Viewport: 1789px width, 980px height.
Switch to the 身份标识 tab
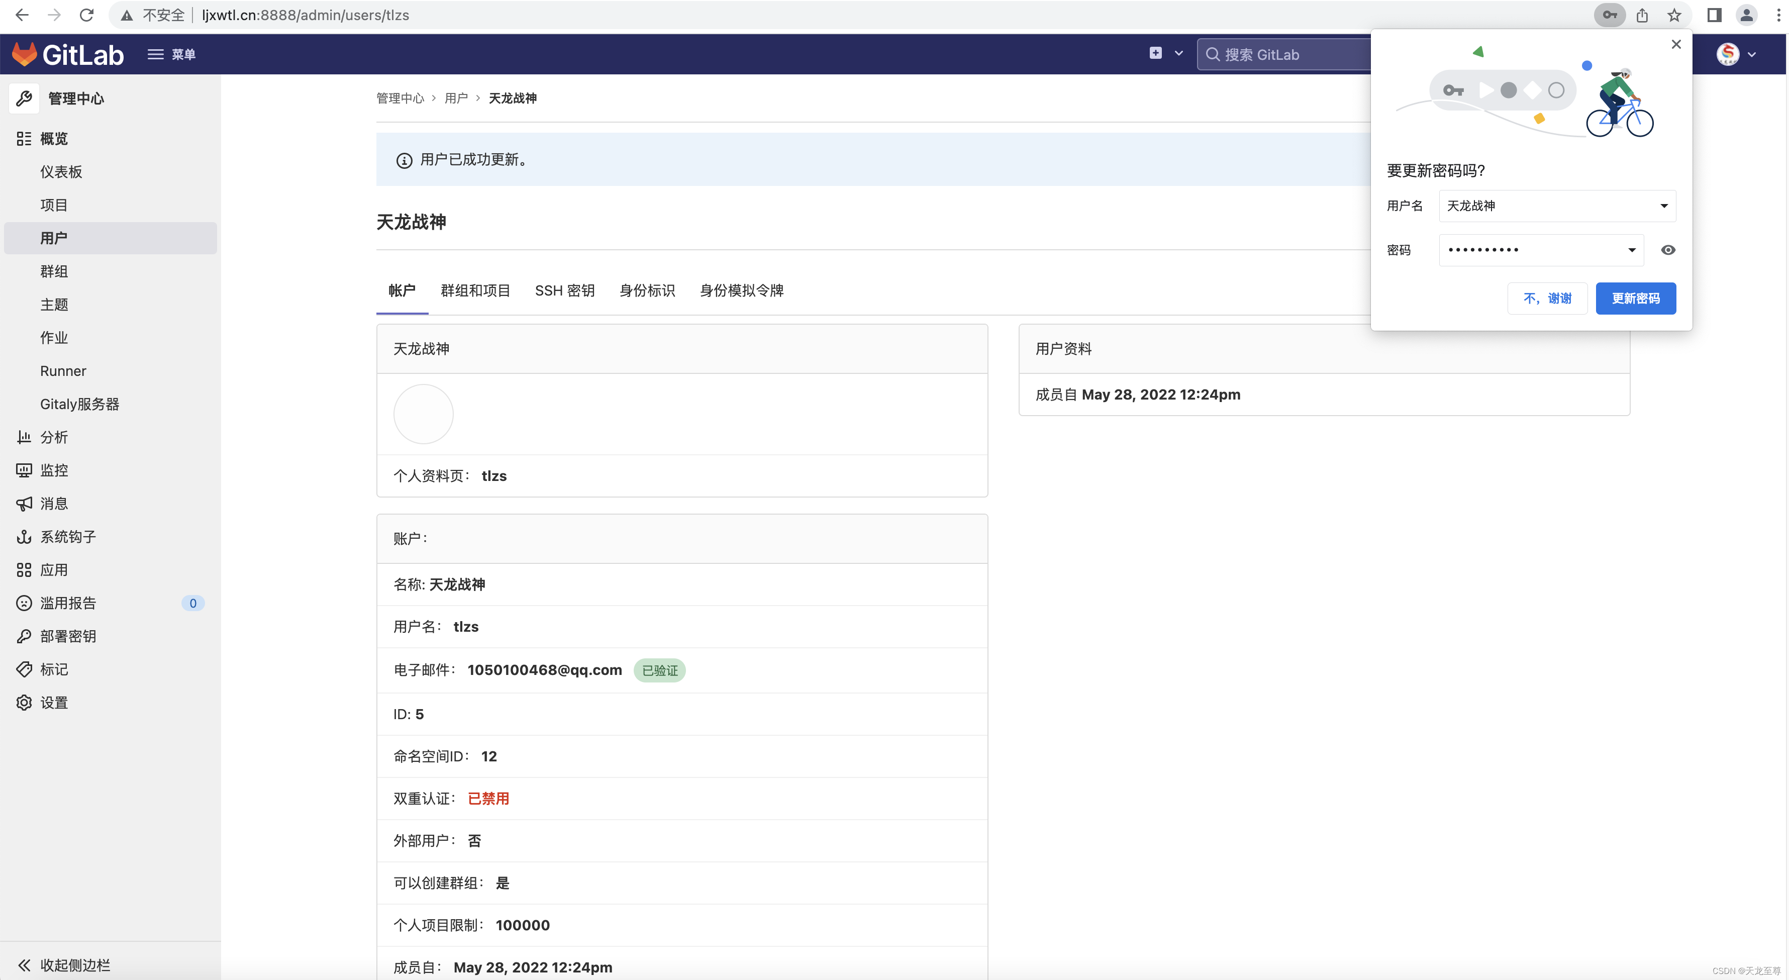pyautogui.click(x=647, y=290)
